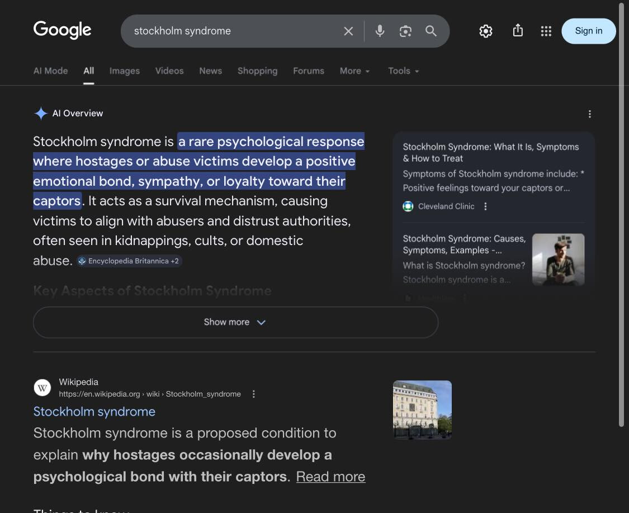Click the share icon in header

(x=518, y=31)
